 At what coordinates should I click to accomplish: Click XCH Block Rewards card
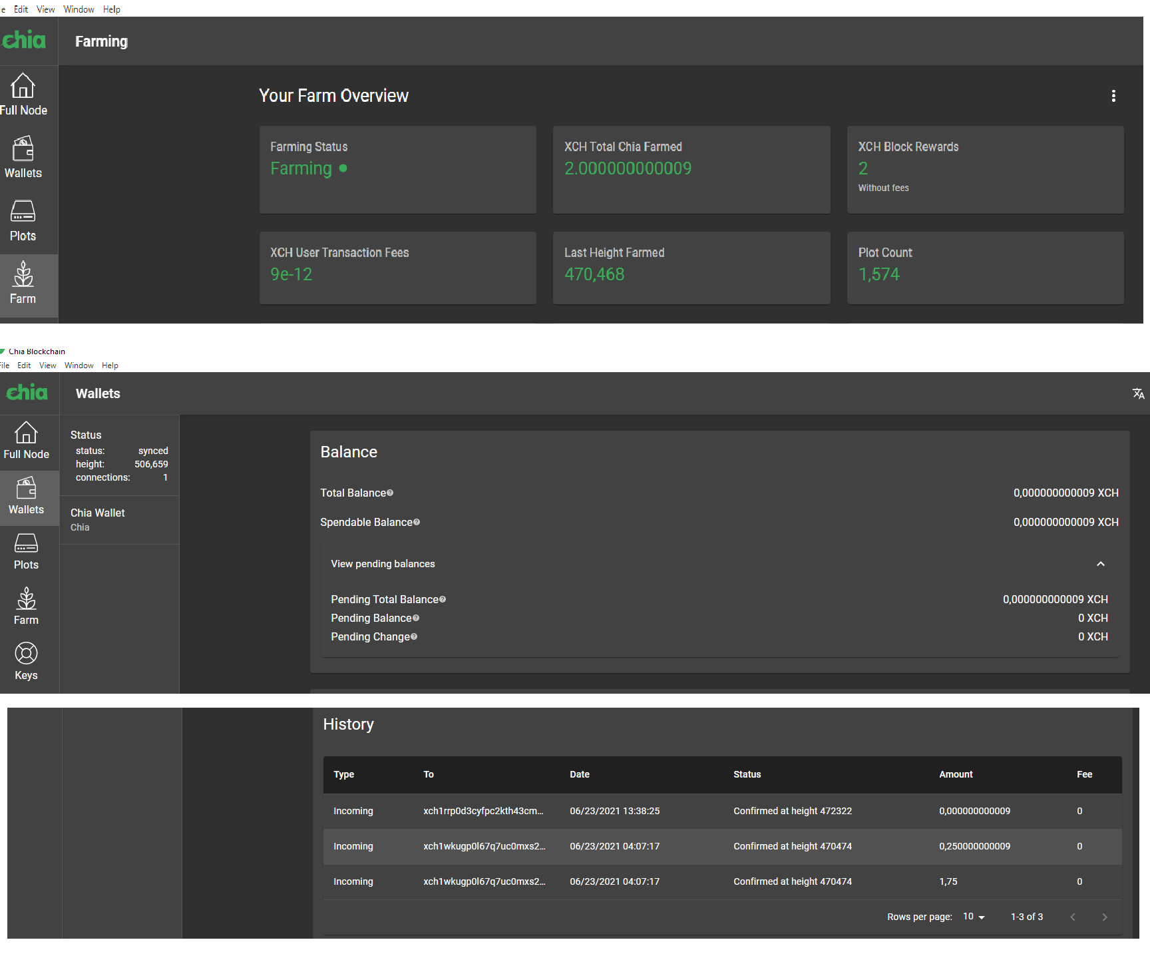pos(986,170)
